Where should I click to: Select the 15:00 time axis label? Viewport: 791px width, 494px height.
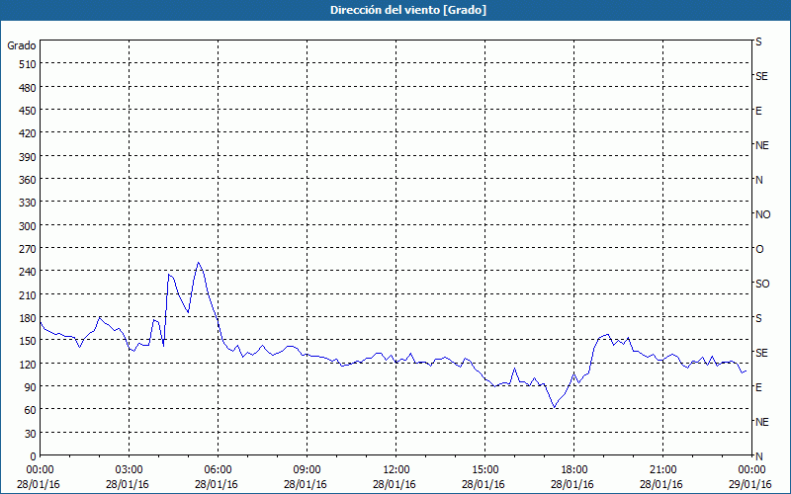pos(484,469)
